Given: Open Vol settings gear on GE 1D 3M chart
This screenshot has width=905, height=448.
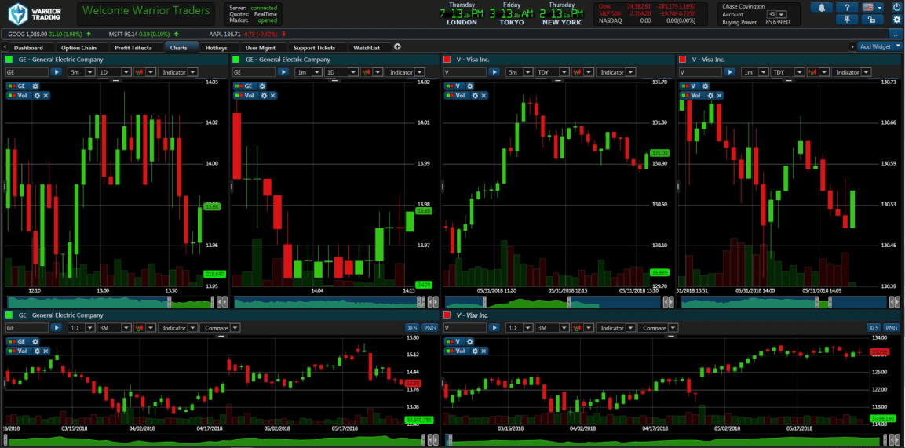Looking at the screenshot, I should point(38,351).
